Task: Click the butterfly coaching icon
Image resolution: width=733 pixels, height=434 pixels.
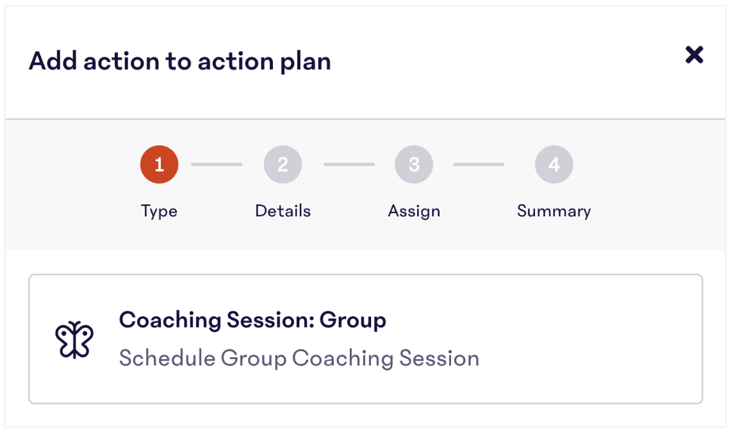Action: pos(74,340)
